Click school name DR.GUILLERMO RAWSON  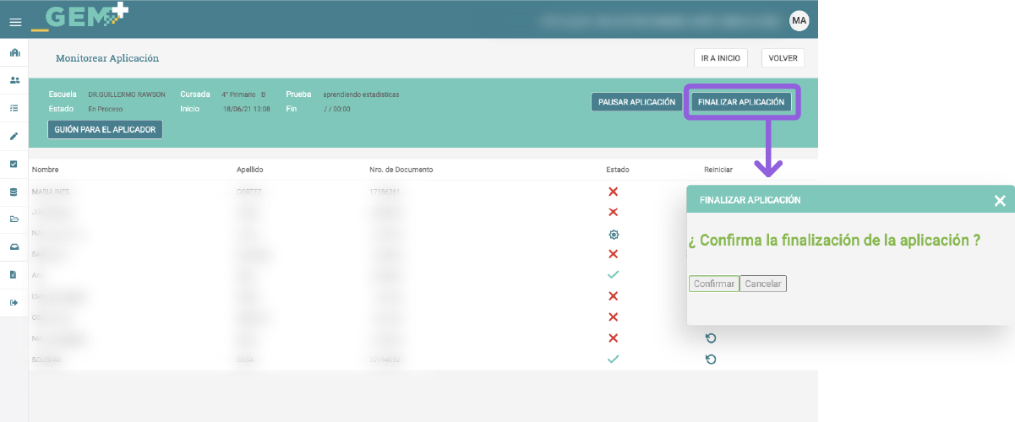pyautogui.click(x=127, y=95)
